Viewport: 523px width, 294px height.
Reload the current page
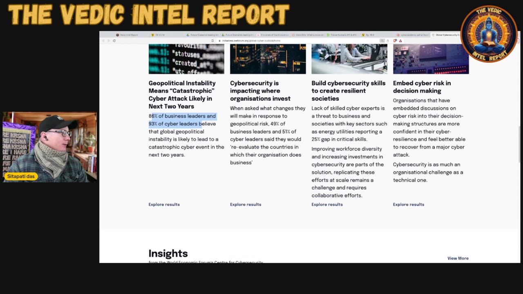[114, 40]
